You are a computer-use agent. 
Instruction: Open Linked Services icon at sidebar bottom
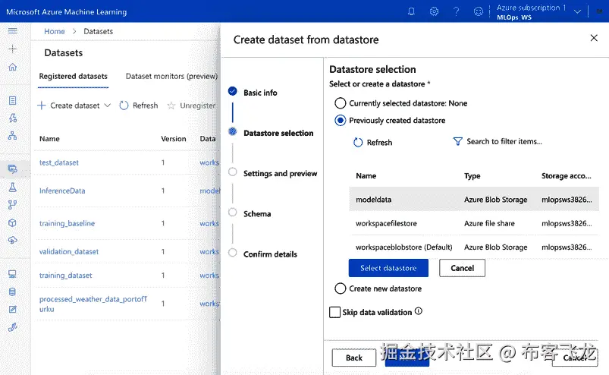(x=12, y=327)
